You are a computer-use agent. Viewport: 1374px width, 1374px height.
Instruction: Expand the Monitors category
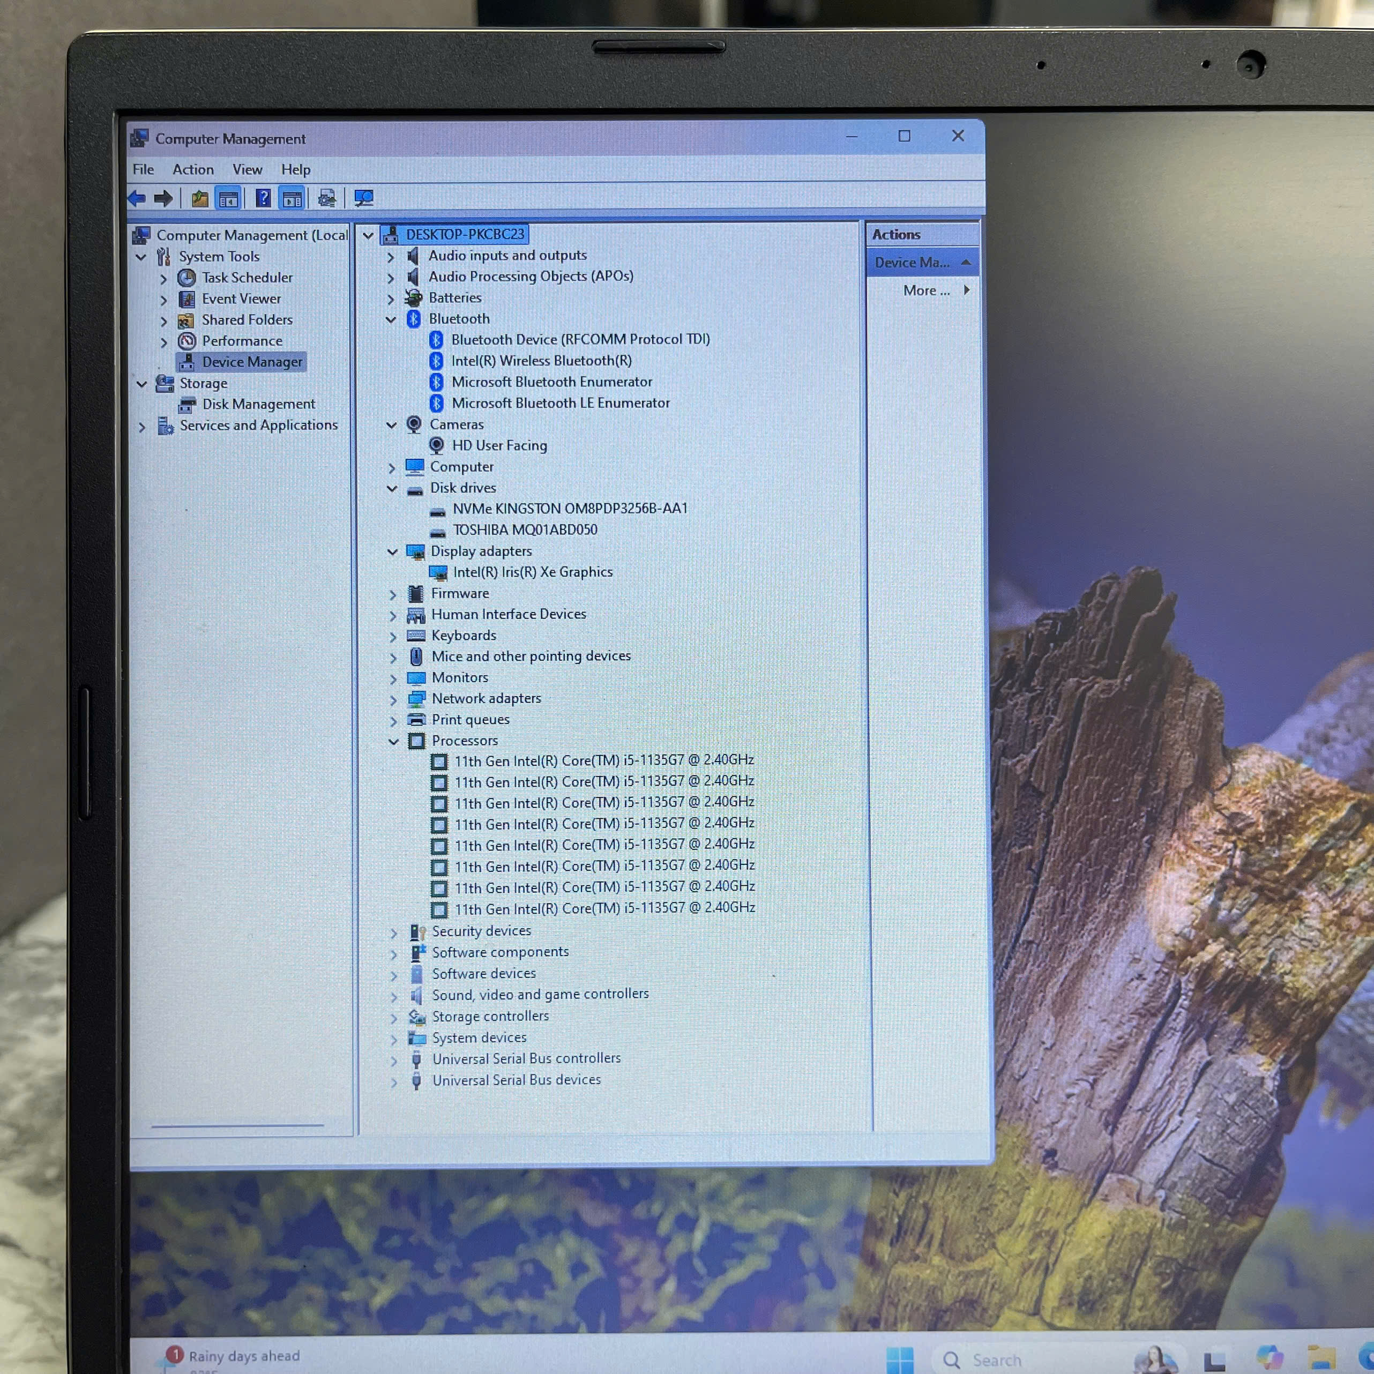(393, 678)
